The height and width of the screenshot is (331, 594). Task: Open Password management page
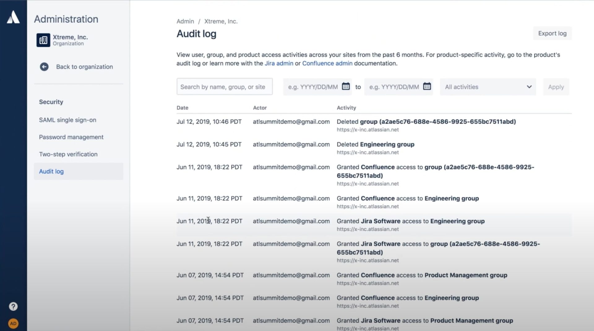click(71, 137)
